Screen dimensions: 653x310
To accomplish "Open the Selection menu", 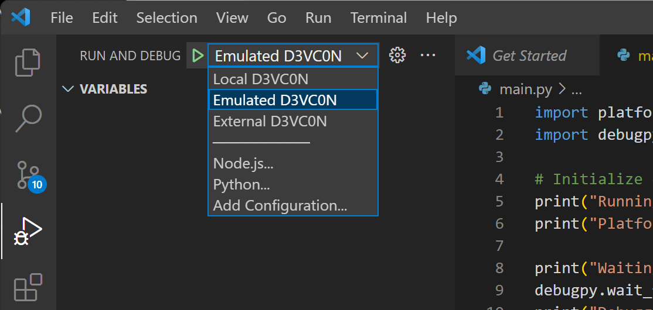I will (166, 18).
